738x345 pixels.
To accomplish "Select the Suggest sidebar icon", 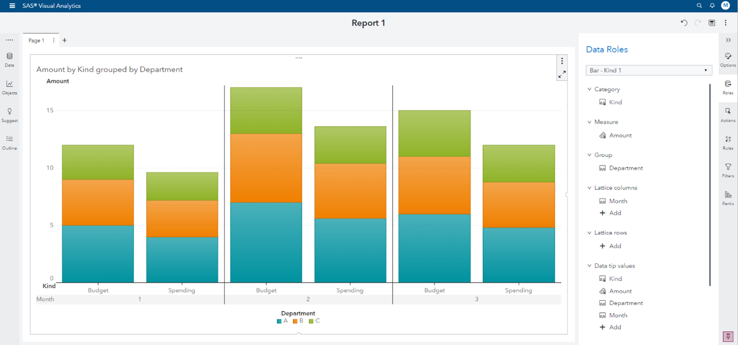I will tap(9, 114).
